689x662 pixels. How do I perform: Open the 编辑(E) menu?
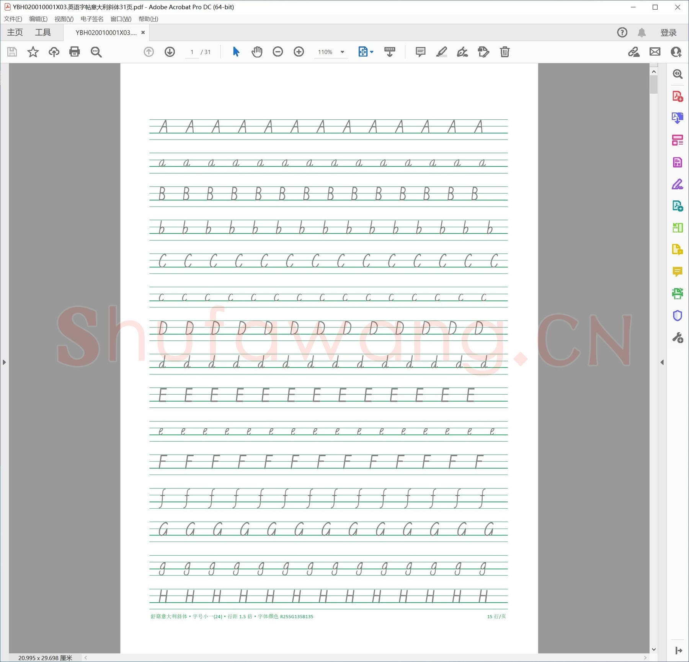point(38,19)
